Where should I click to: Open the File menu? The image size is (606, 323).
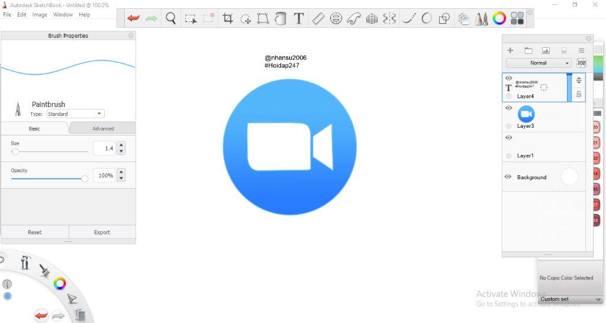[7, 15]
